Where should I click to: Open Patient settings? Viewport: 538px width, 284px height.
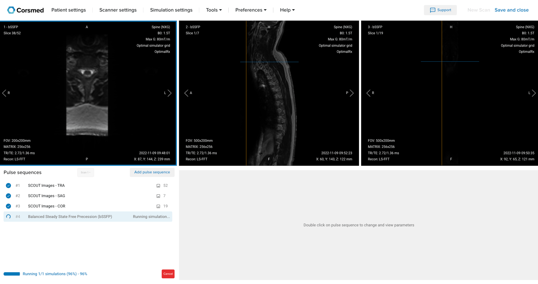[69, 10]
